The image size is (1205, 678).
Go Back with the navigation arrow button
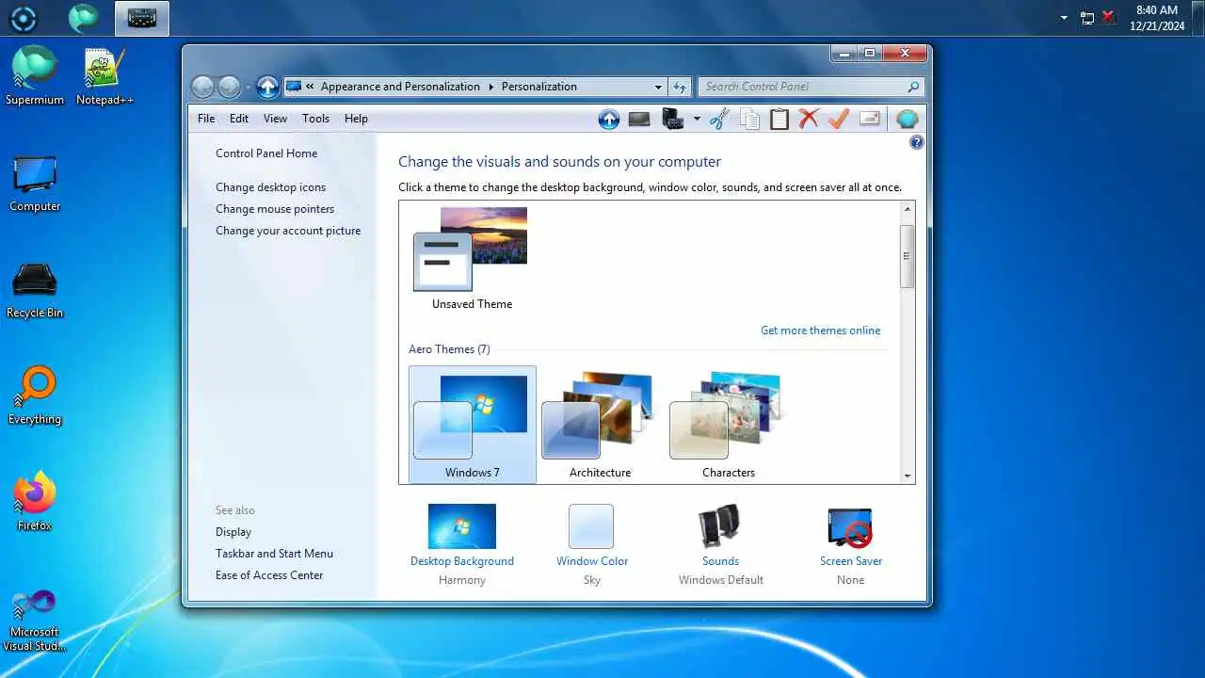(202, 87)
